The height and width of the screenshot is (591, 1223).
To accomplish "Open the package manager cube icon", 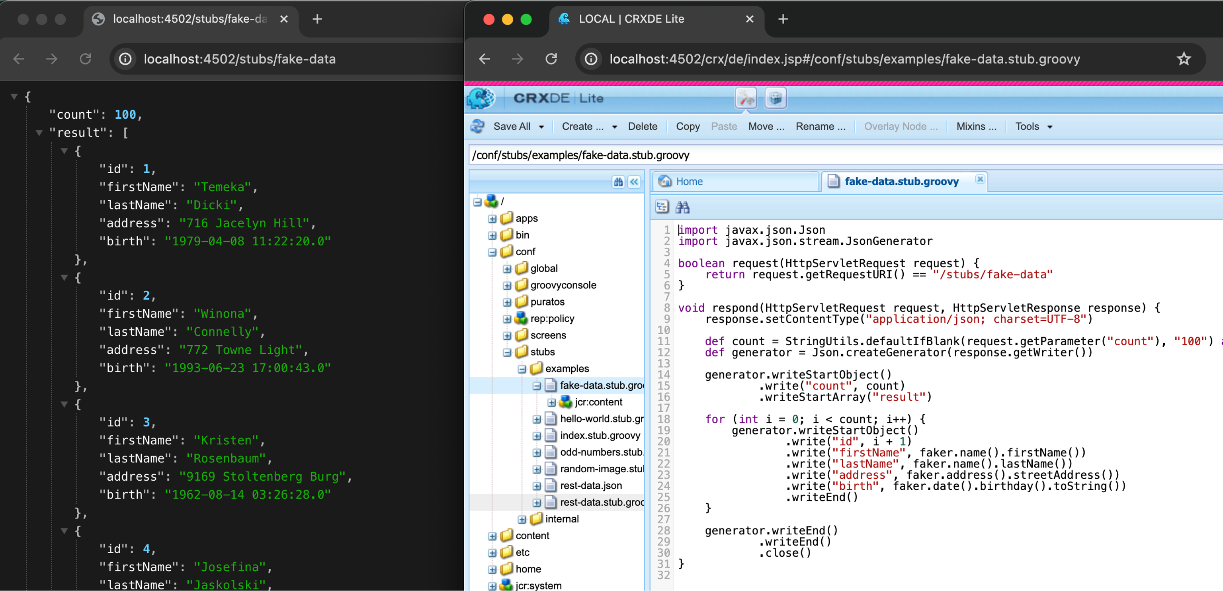I will coord(775,98).
